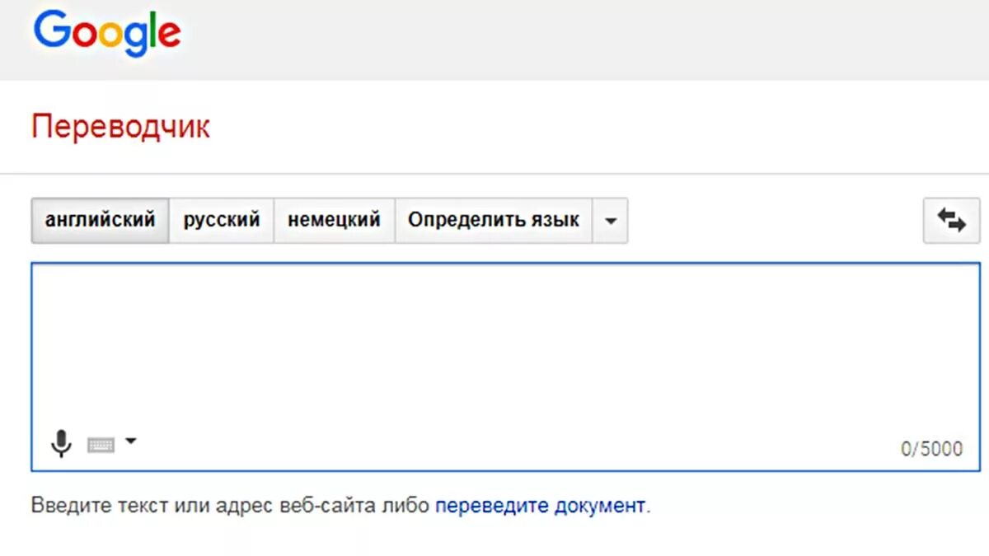This screenshot has height=556, width=989.
Task: Click the virtual keyboard icon
Action: pos(101,445)
